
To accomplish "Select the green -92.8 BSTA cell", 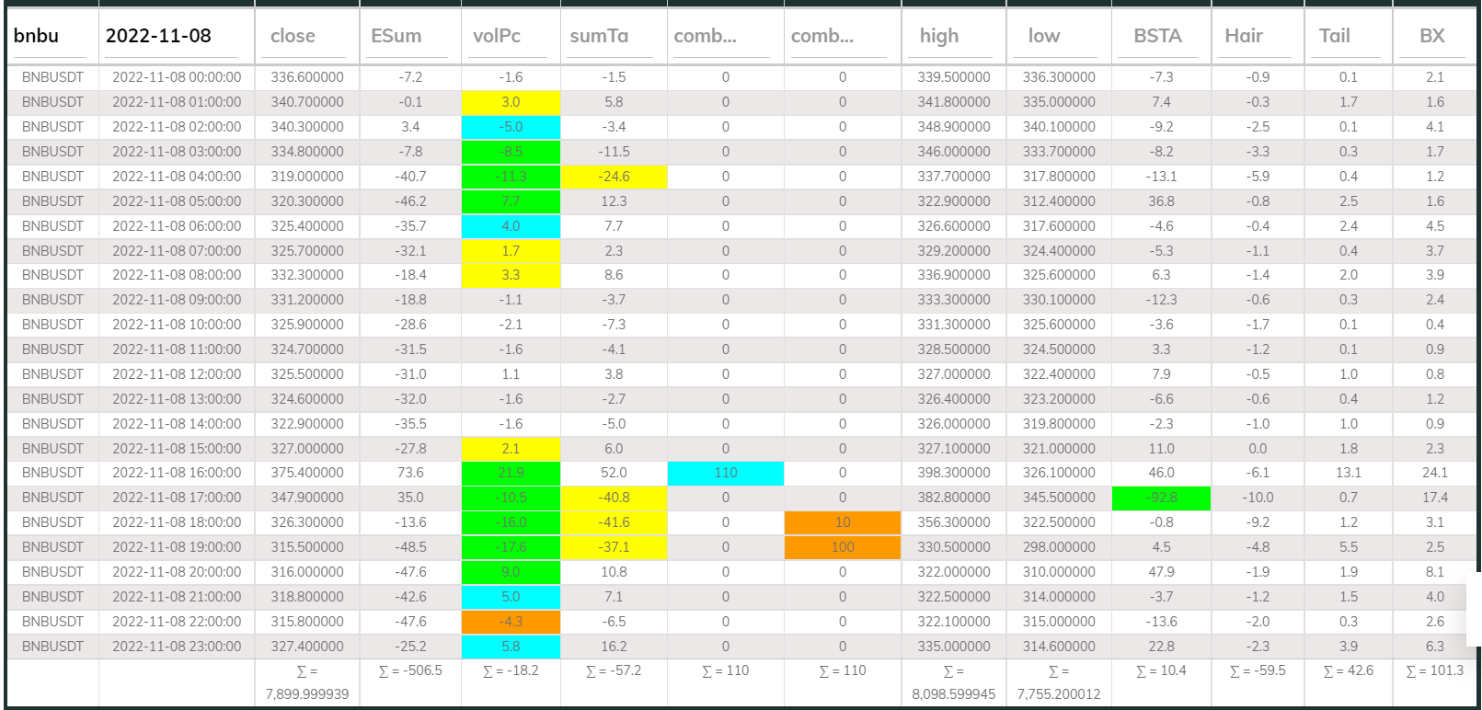I will 1161,498.
